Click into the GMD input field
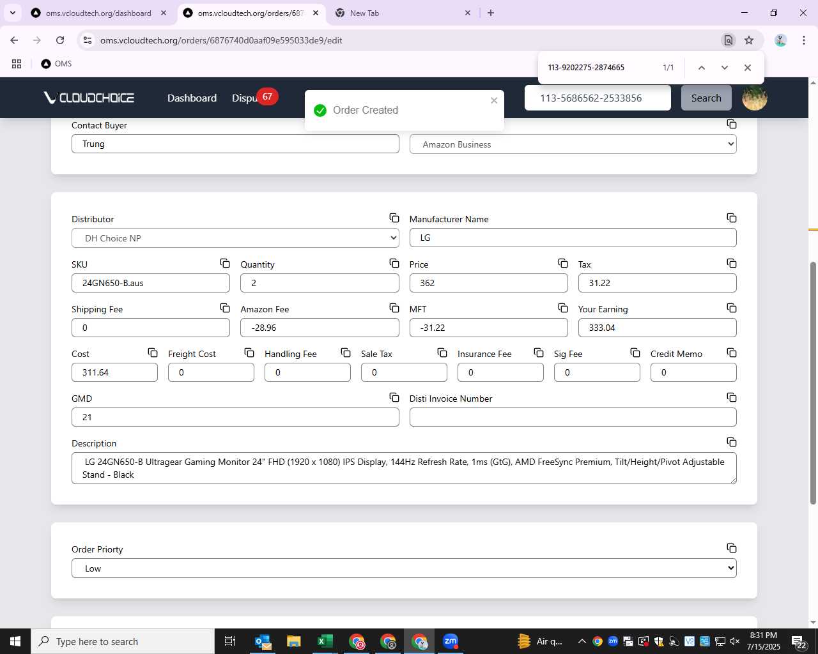This screenshot has width=818, height=654. coord(235,417)
